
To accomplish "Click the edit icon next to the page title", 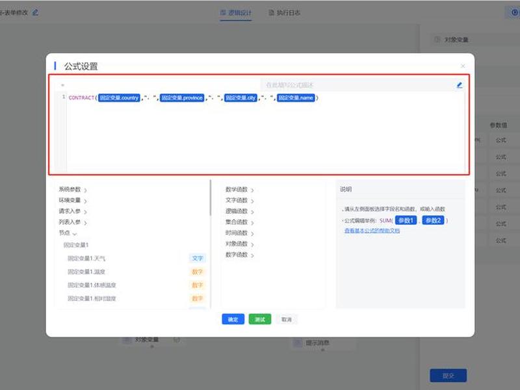I will tap(36, 12).
